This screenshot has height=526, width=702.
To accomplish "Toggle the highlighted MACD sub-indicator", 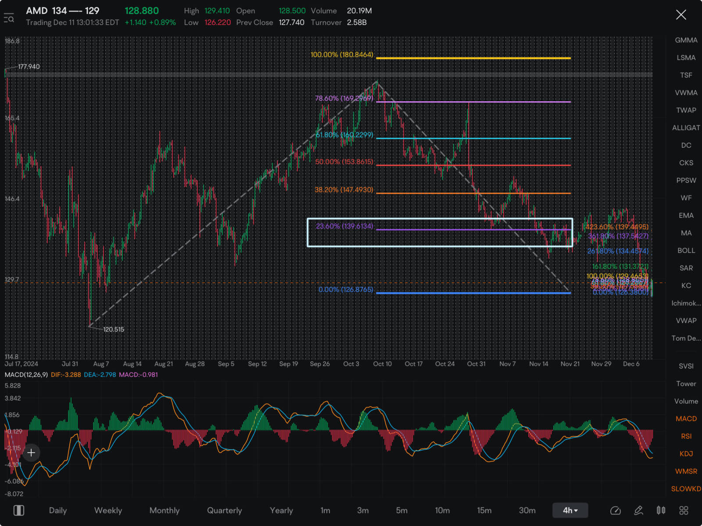I will tap(686, 419).
